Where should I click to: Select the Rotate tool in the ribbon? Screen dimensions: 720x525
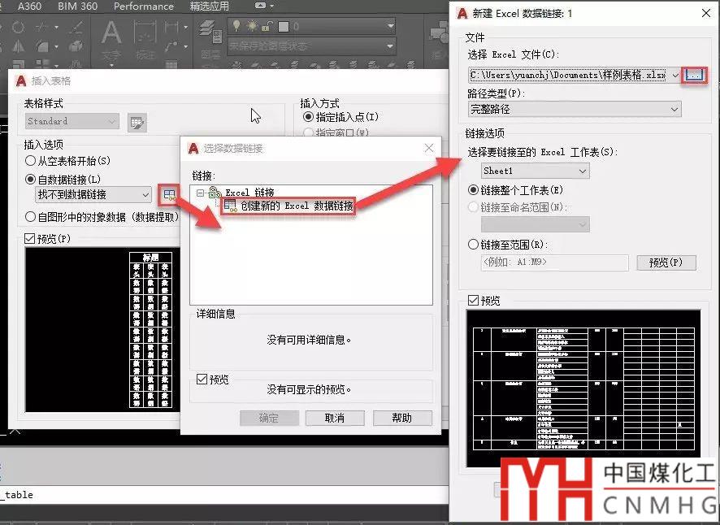click(18, 27)
